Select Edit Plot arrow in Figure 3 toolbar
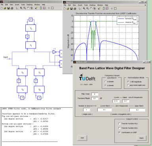The height and width of the screenshot is (146, 152). tap(17, 8)
